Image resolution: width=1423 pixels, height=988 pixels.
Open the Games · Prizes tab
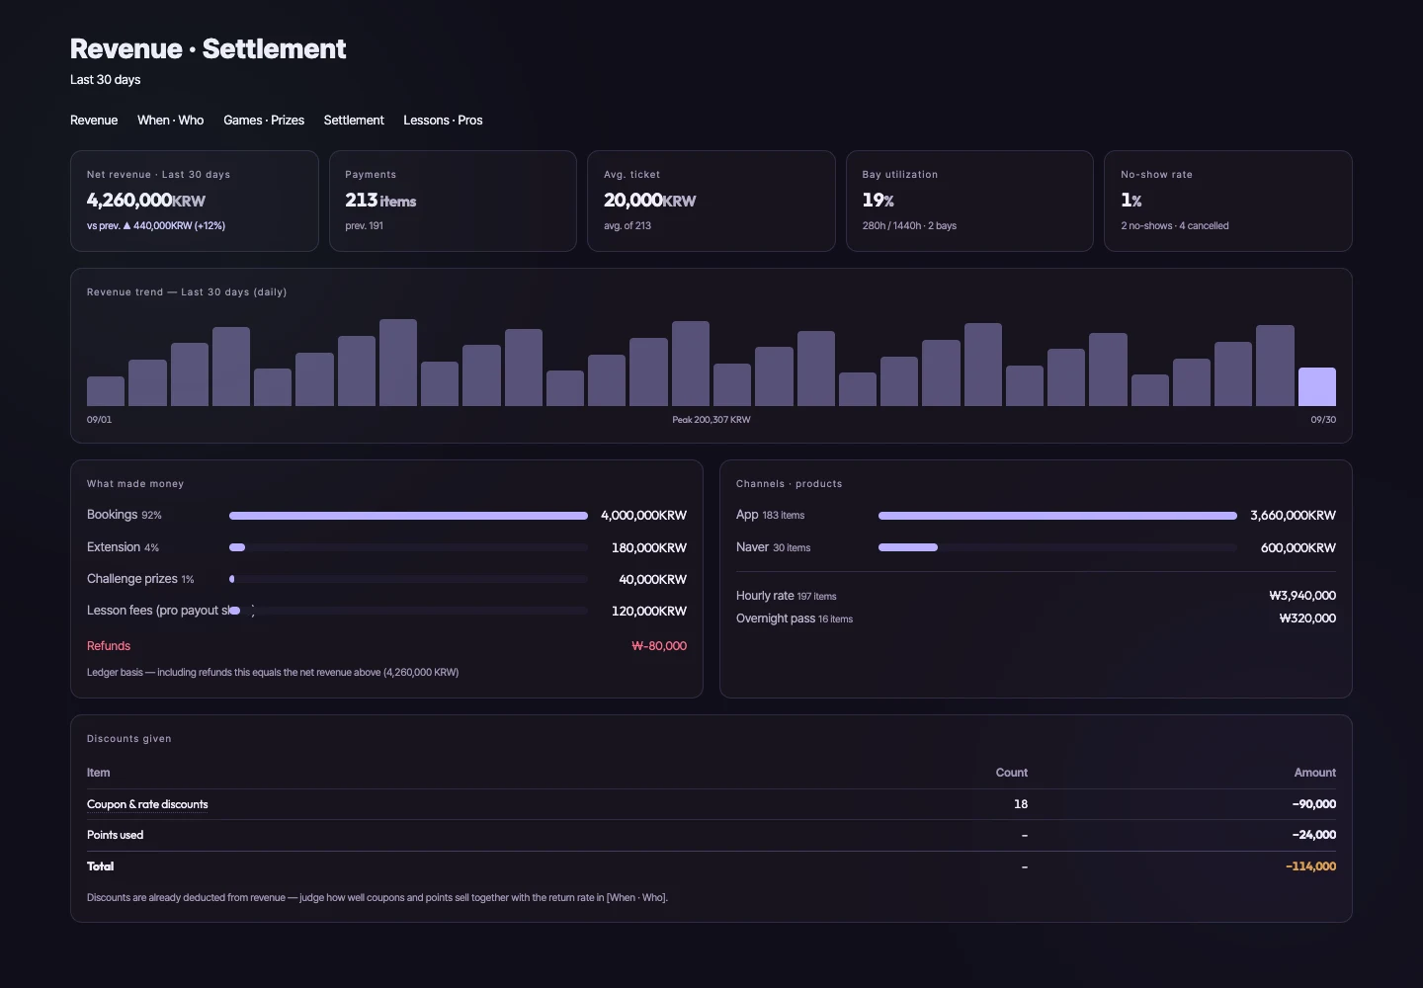tap(264, 121)
